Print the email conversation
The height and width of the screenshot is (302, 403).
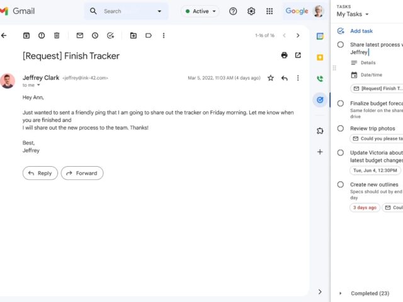[284, 55]
